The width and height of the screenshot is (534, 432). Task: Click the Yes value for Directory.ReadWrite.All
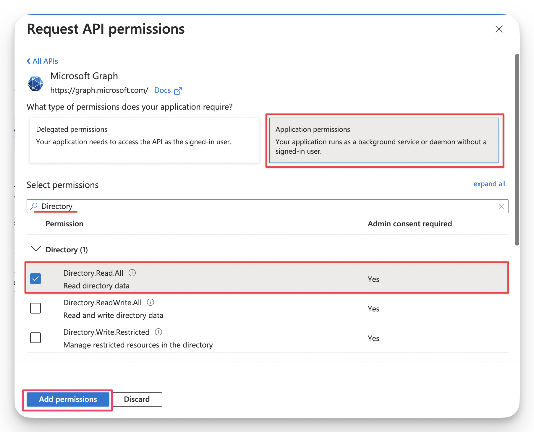(373, 309)
